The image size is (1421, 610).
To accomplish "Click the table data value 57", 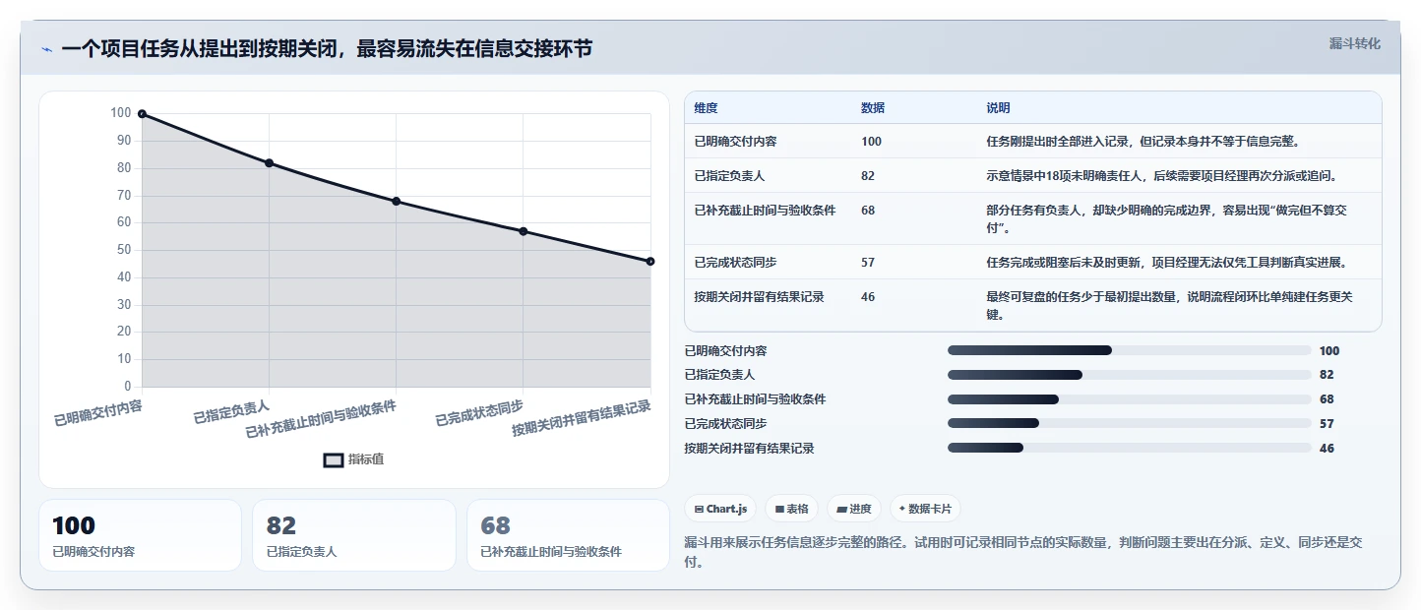I will 868,263.
